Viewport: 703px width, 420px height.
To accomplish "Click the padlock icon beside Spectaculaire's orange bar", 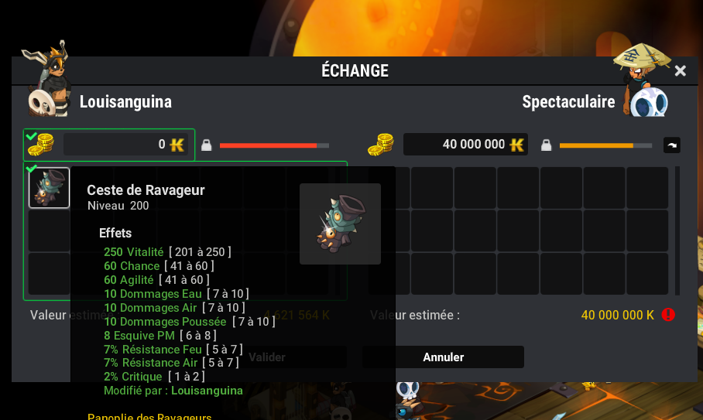I will tap(546, 145).
